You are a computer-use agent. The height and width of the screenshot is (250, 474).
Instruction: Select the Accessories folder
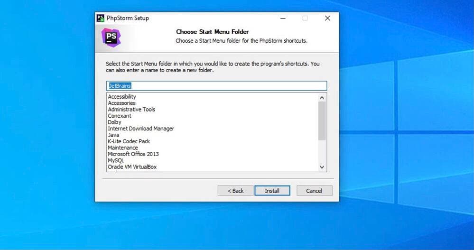tap(121, 103)
